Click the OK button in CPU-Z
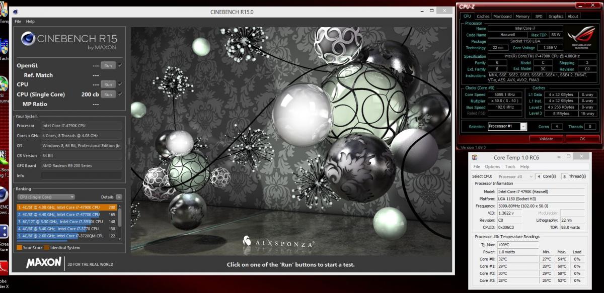This screenshot has height=293, width=604. (x=582, y=139)
